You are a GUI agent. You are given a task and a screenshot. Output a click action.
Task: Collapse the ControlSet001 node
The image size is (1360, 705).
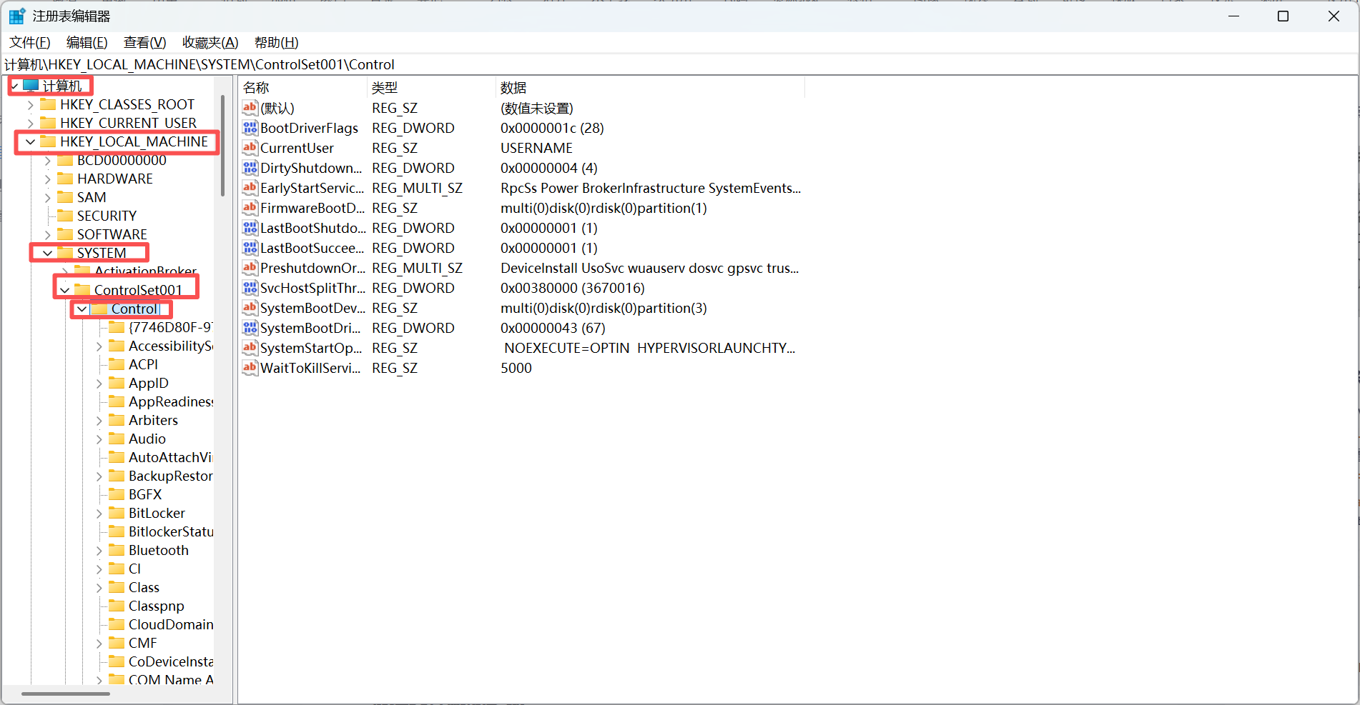64,289
